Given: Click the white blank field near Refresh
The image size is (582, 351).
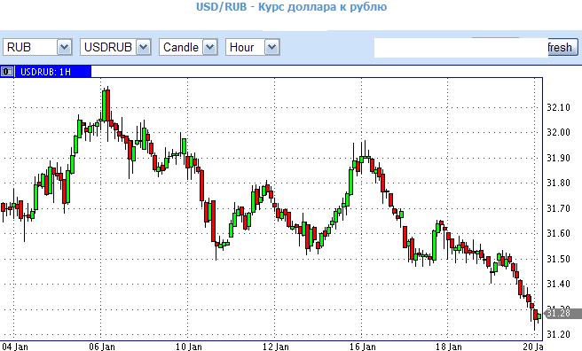Looking at the screenshot, I should pos(460,48).
